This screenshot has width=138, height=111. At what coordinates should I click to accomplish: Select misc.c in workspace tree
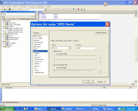pyautogui.click(x=10, y=36)
